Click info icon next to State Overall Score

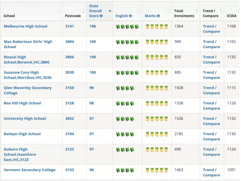[101, 16]
